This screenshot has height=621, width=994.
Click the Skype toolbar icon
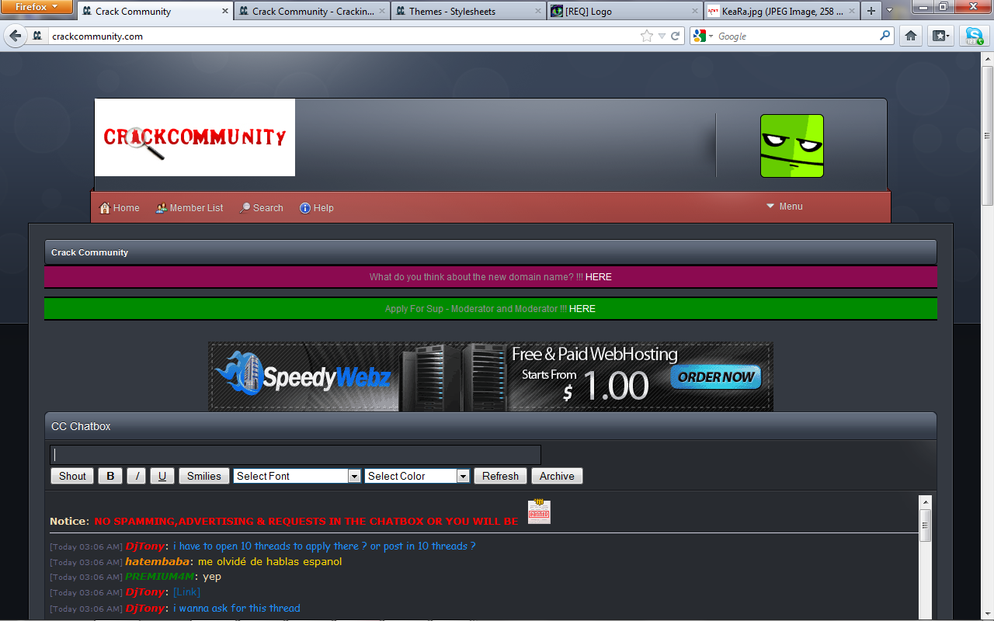(x=974, y=36)
